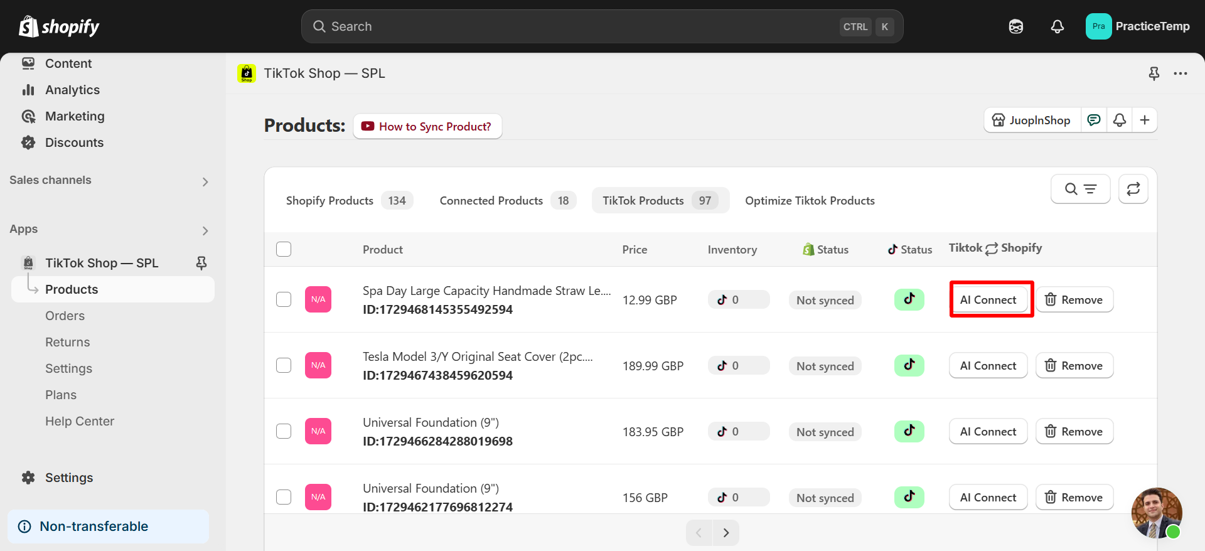The image size is (1205, 551).
Task: Tick the Tesla Model 3/Y Seat Cover checkbox
Action: [284, 365]
